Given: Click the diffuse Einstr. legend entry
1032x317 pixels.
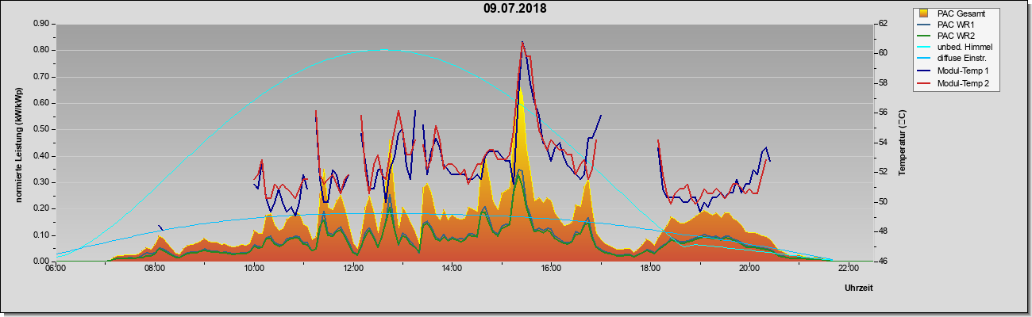Looking at the screenshot, I should (x=957, y=59).
